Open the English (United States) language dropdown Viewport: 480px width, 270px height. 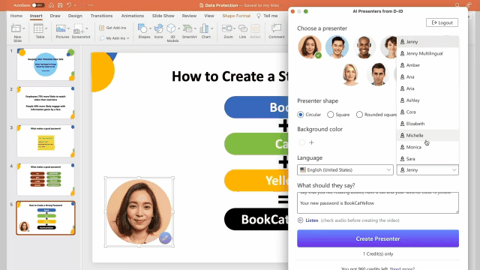click(345, 170)
